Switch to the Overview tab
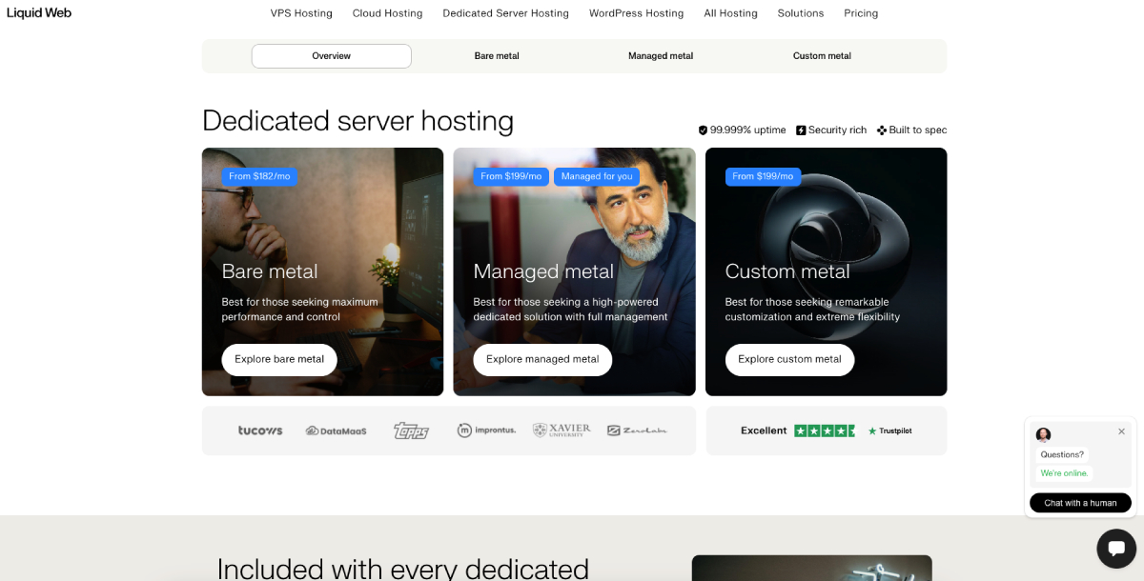The height and width of the screenshot is (581, 1144). tap(331, 56)
